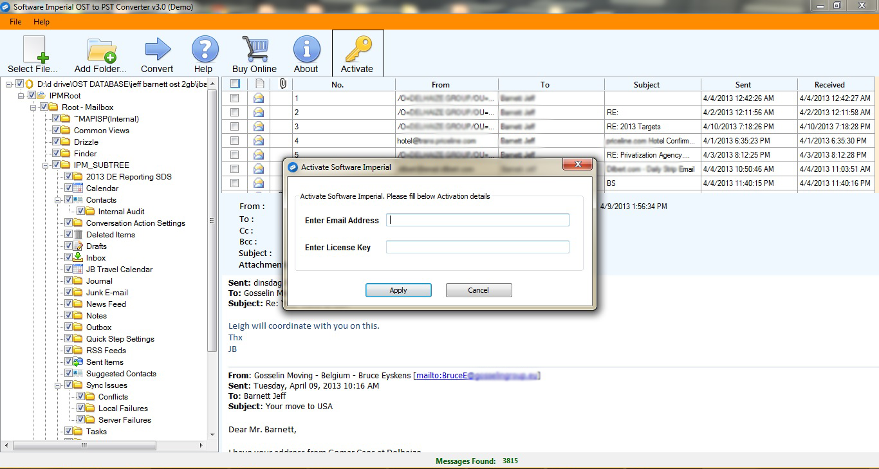879x469 pixels.
Task: Open the File menu
Action: pos(15,22)
